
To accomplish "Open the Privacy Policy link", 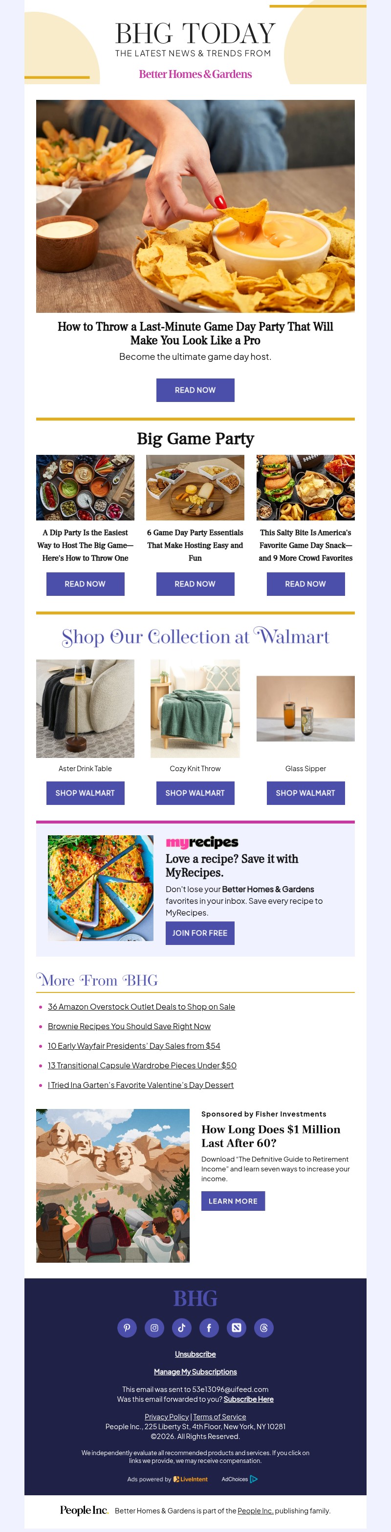I will [167, 1416].
